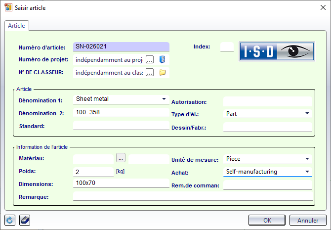Click the blue refresh arrow icon

coord(9,220)
